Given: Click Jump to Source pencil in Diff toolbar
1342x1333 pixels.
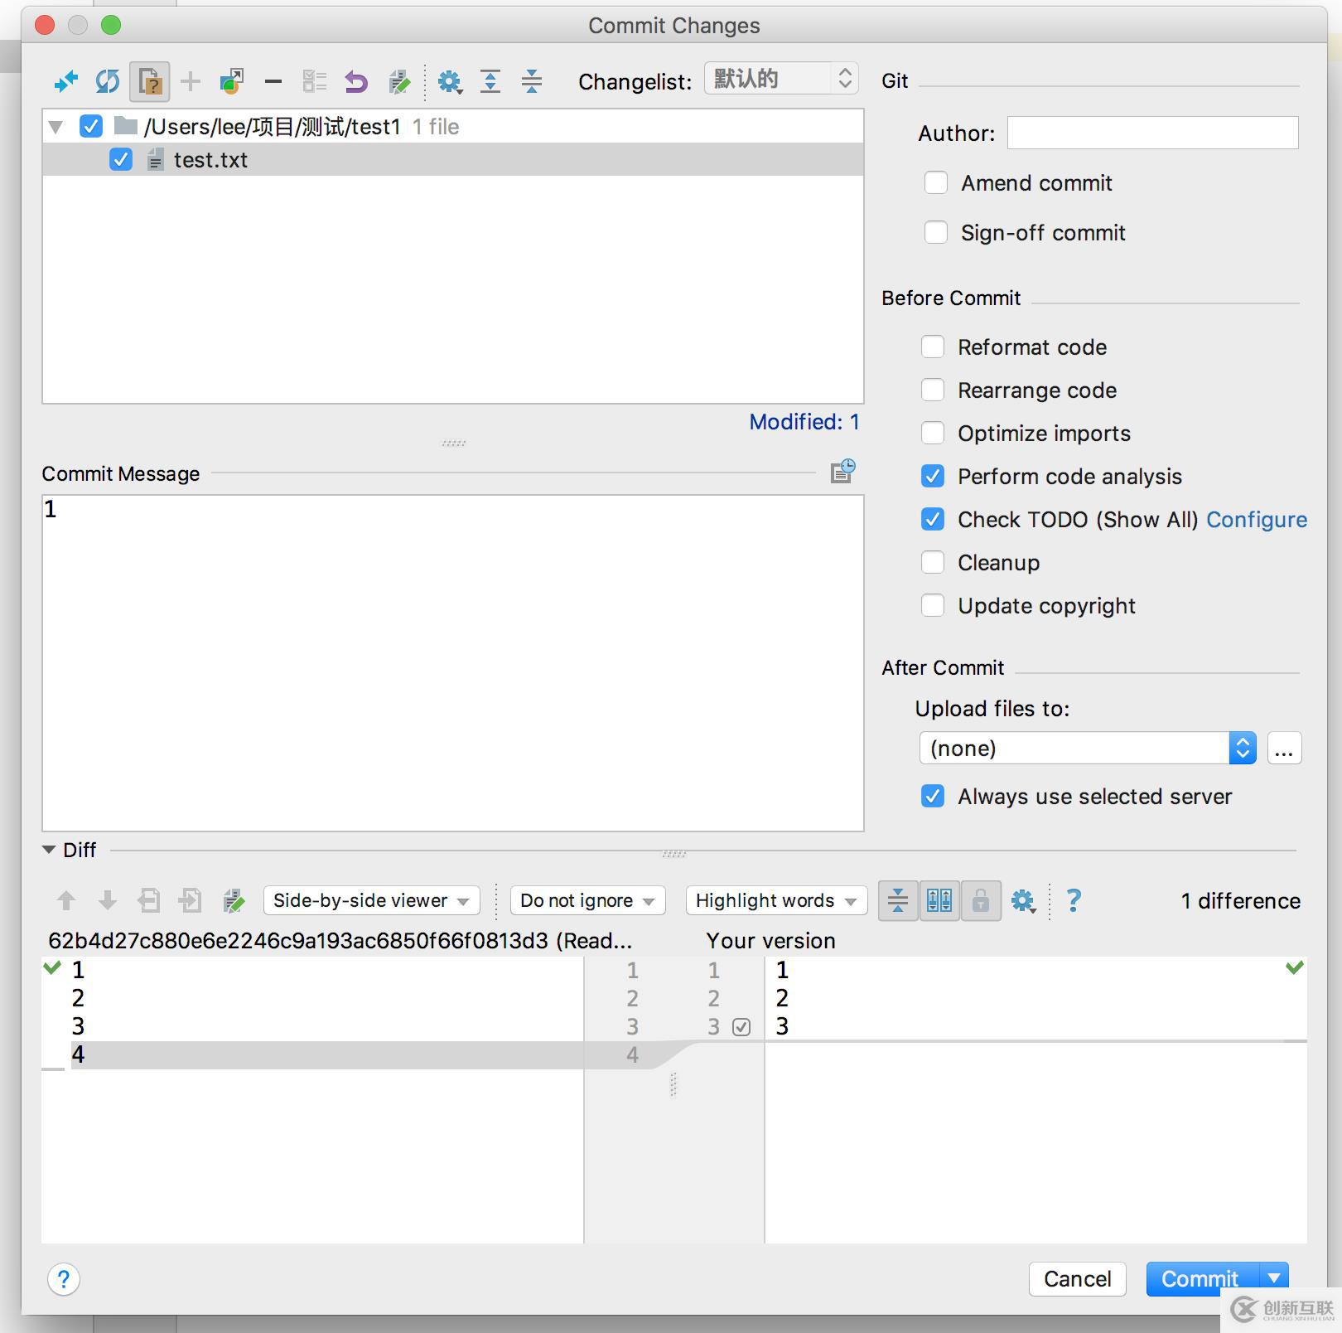Looking at the screenshot, I should [x=234, y=900].
